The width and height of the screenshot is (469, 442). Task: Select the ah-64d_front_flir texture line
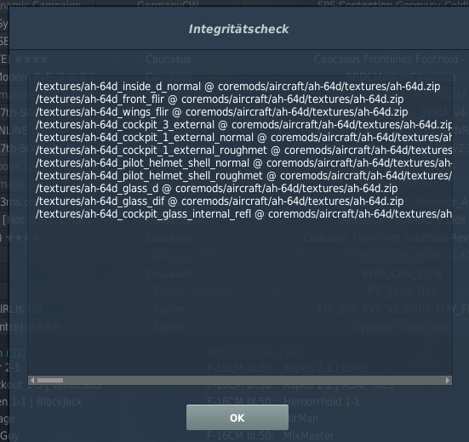click(220, 99)
